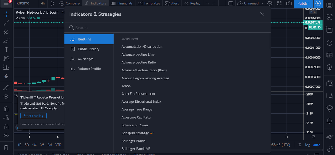335x155 pixels.
Task: Click the back arrow in left toolbar
Action: point(6,76)
